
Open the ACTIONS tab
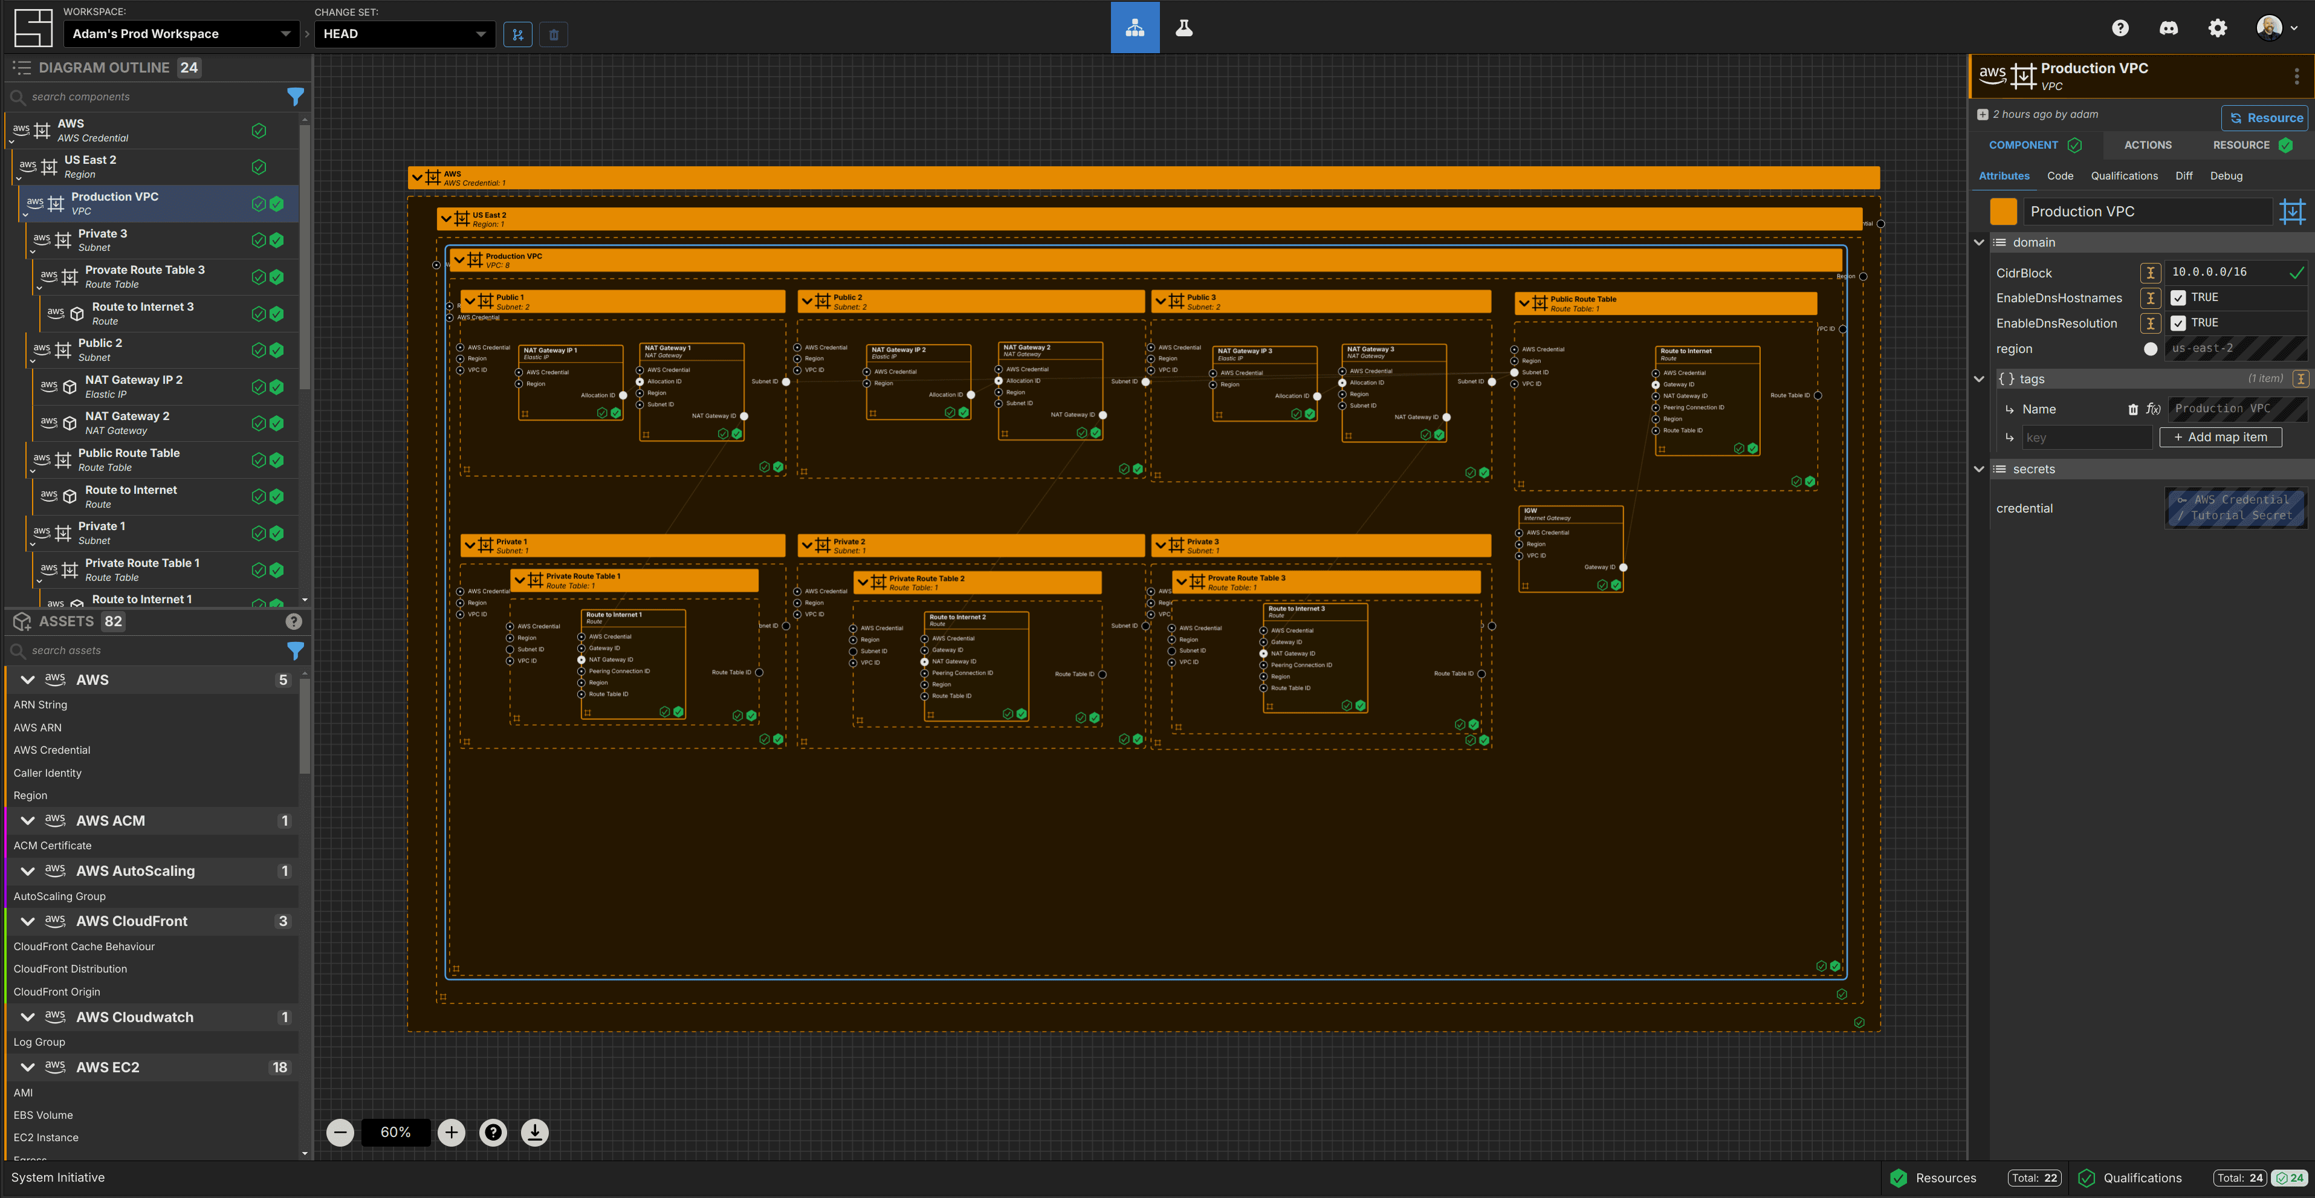(x=2147, y=144)
